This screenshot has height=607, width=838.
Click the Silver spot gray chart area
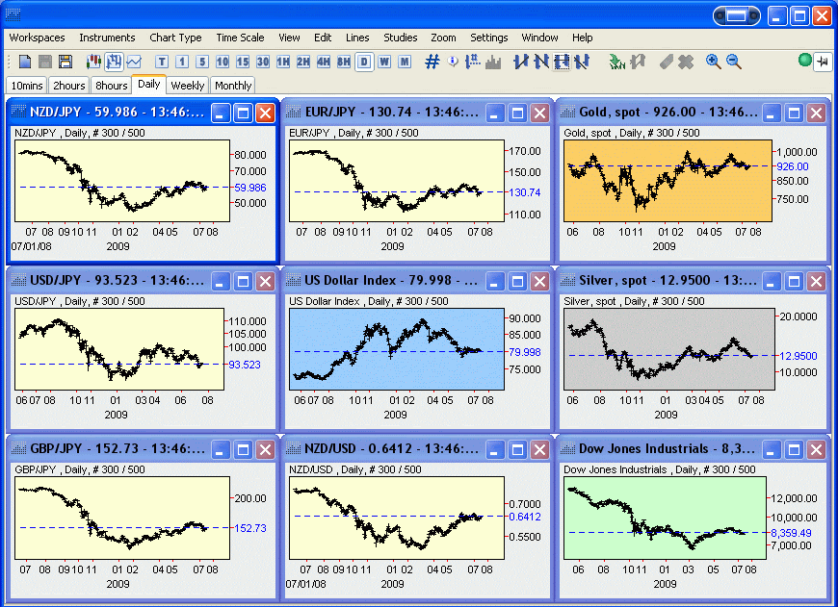tap(669, 348)
